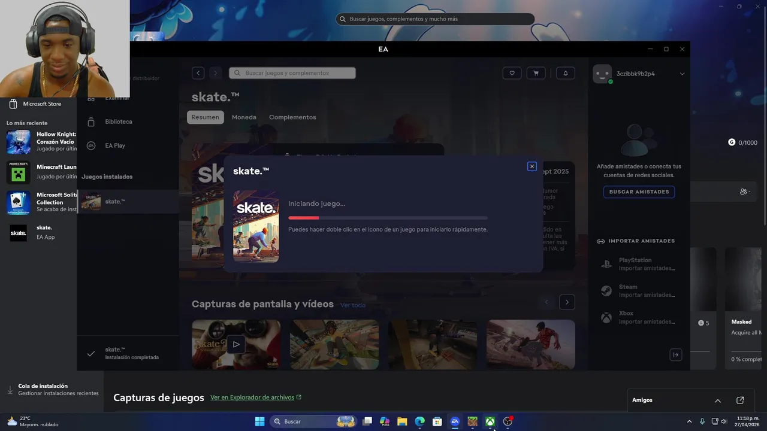Open clock showing 11:18 p.m.
The width and height of the screenshot is (767, 431).
pyautogui.click(x=748, y=421)
